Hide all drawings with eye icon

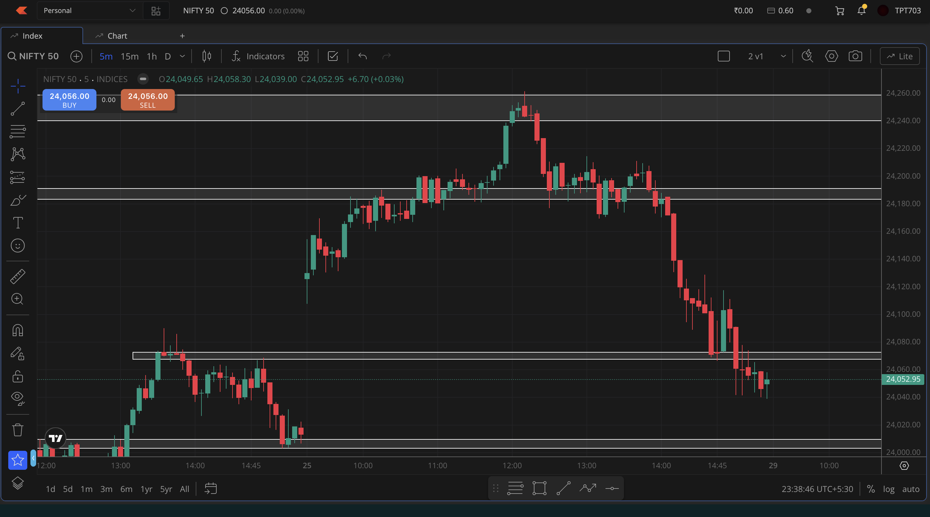[18, 399]
